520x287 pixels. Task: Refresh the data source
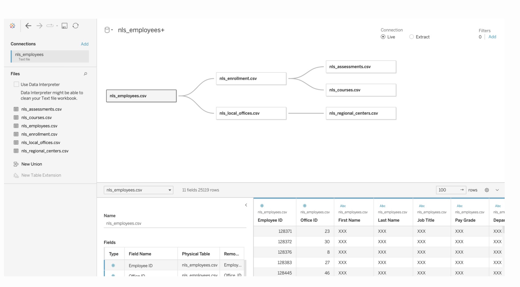[x=76, y=26]
